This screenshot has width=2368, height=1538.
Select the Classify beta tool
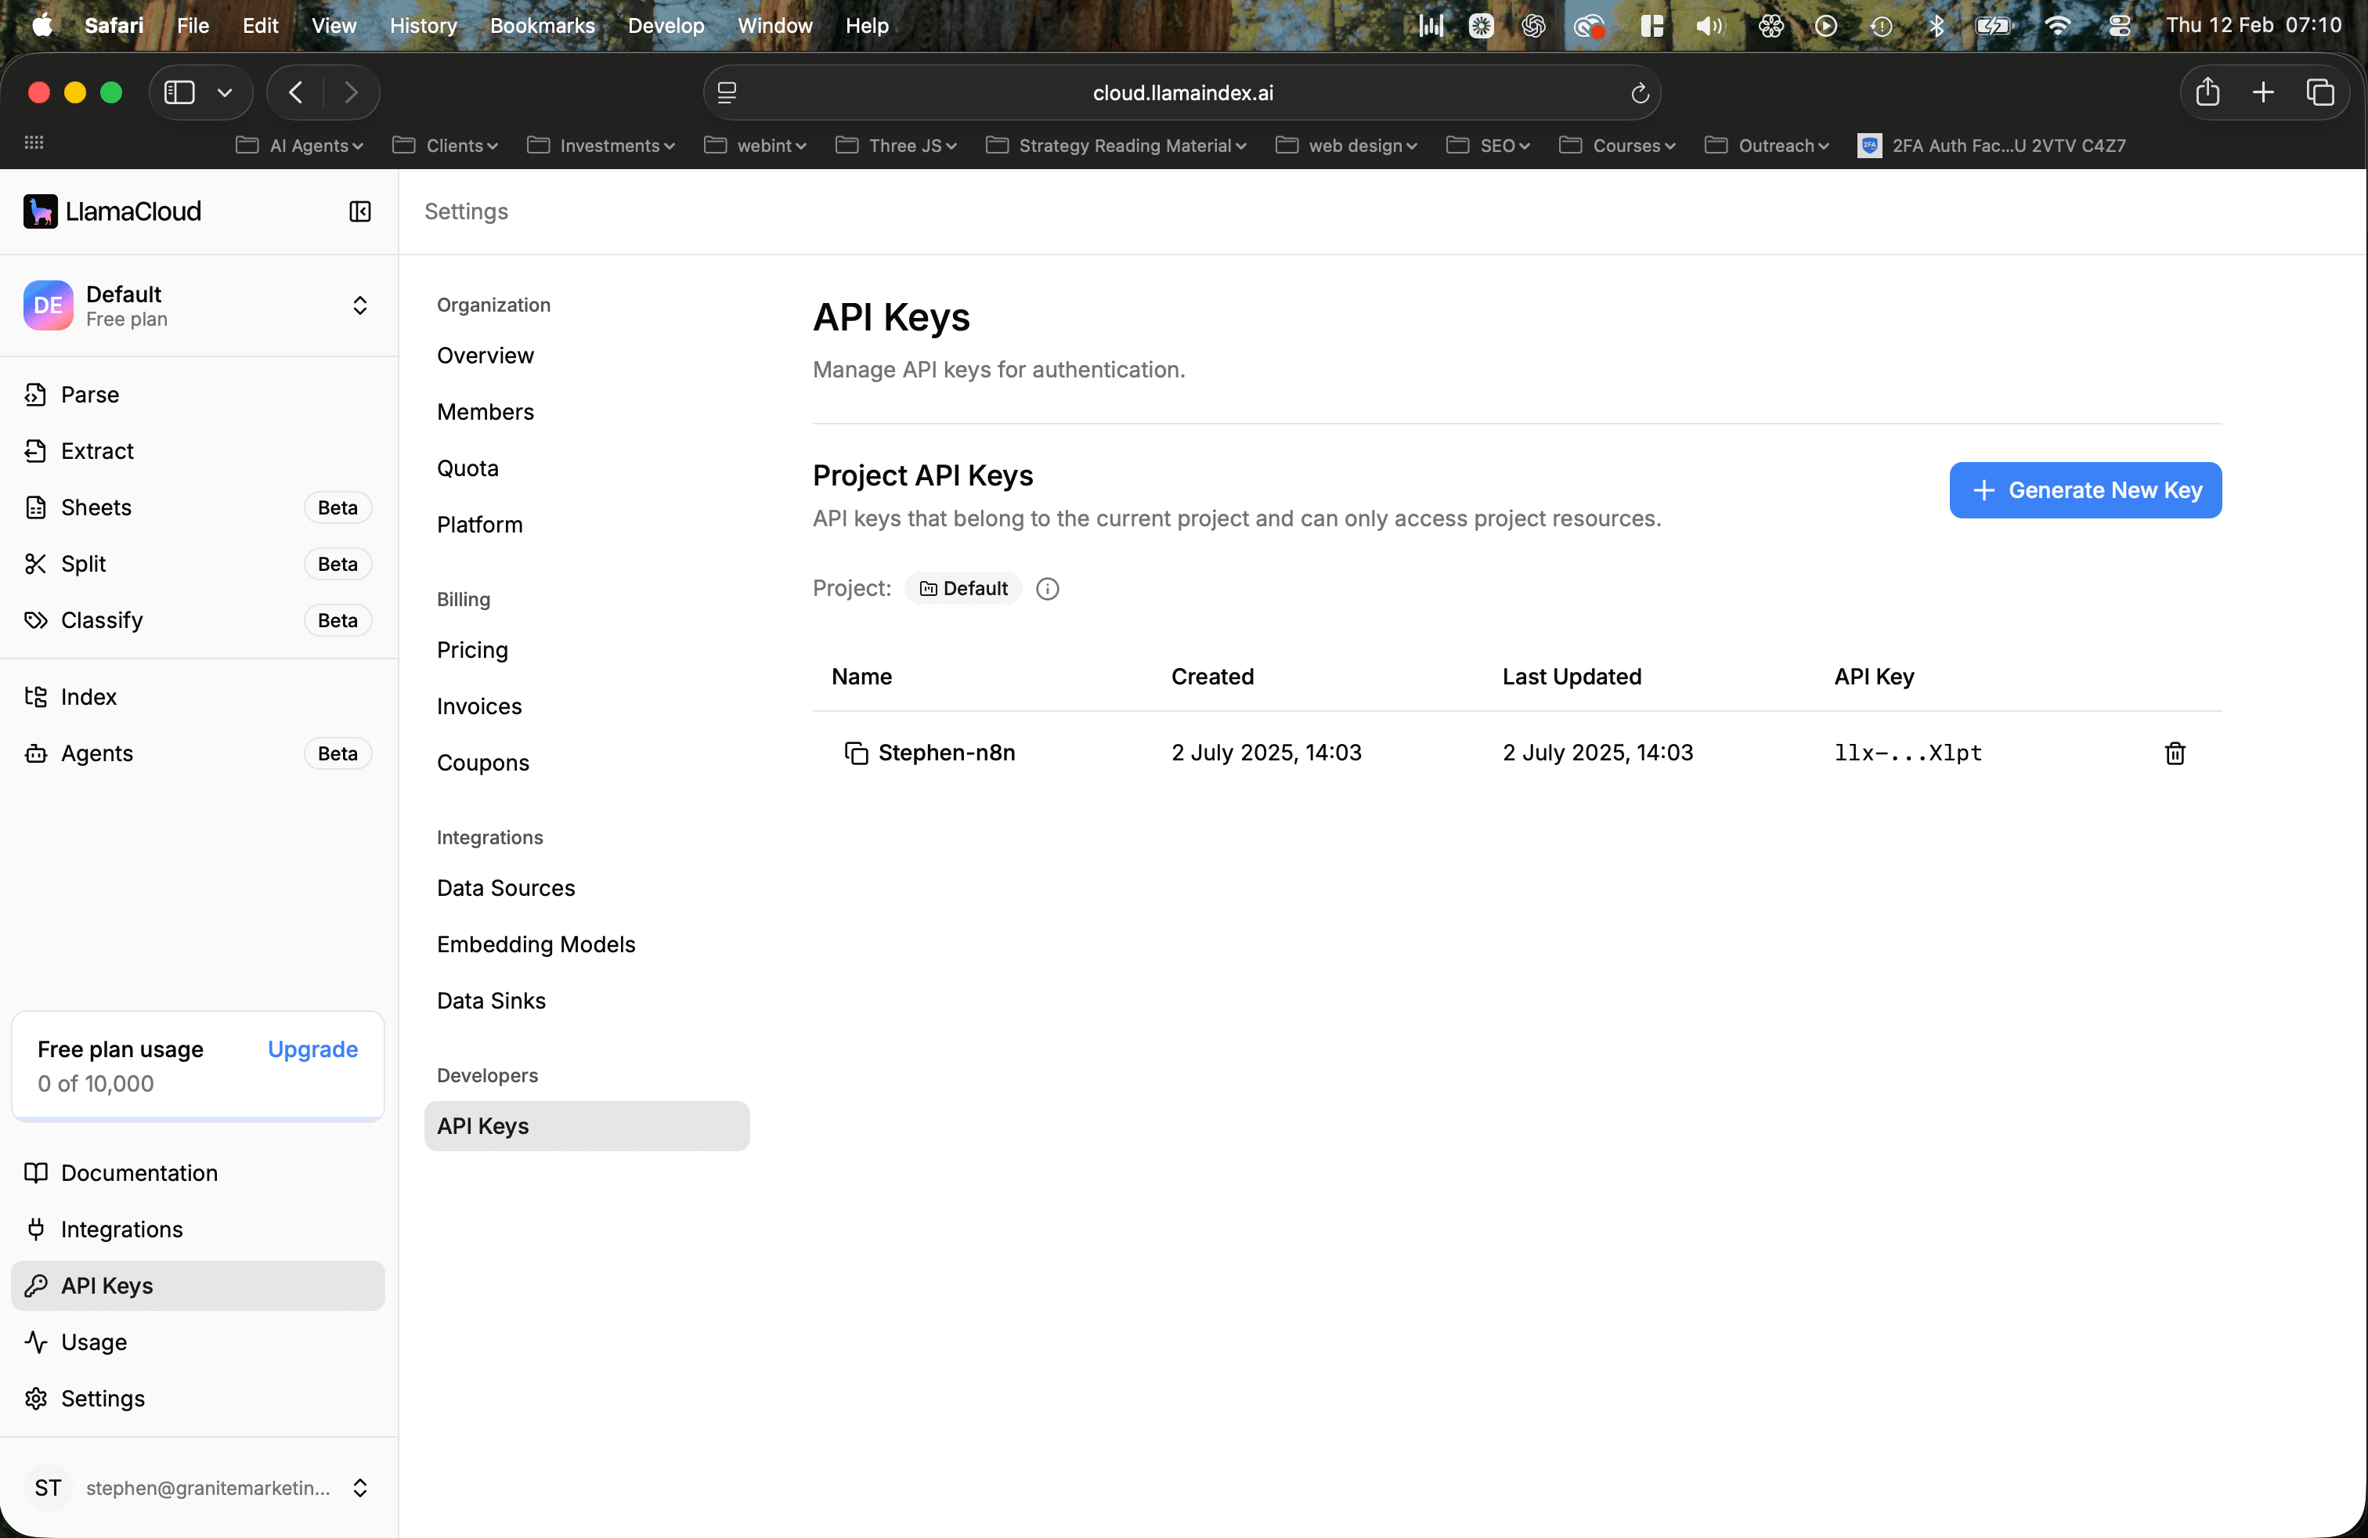(x=100, y=619)
